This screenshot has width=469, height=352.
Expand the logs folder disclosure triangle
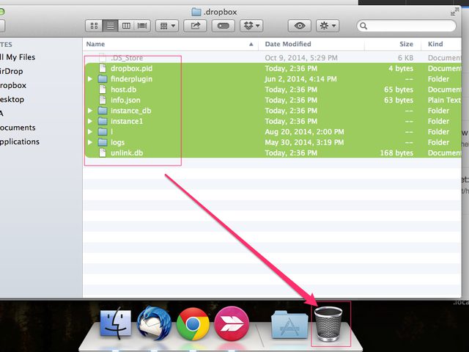pos(90,142)
